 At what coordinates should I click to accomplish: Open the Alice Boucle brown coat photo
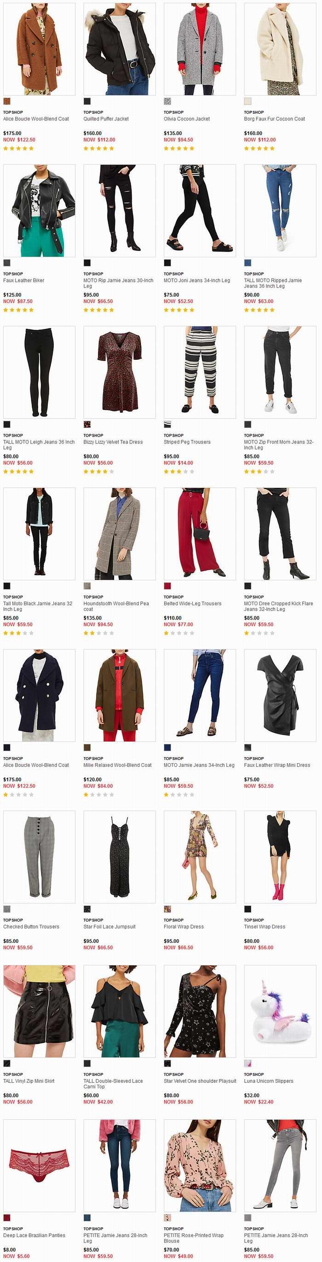coord(39,49)
